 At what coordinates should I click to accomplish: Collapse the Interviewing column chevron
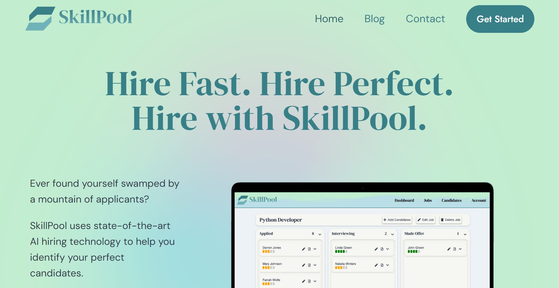coord(393,234)
